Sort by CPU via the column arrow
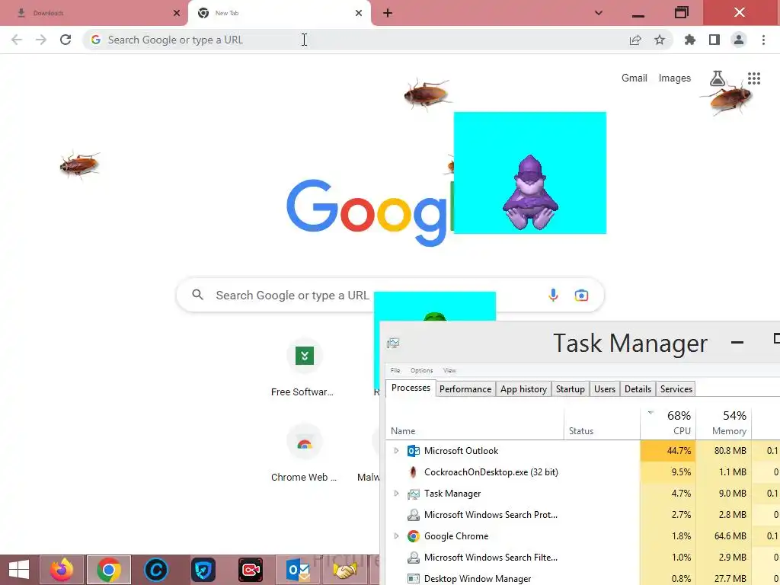Viewport: 780px width, 585px height. point(651,412)
